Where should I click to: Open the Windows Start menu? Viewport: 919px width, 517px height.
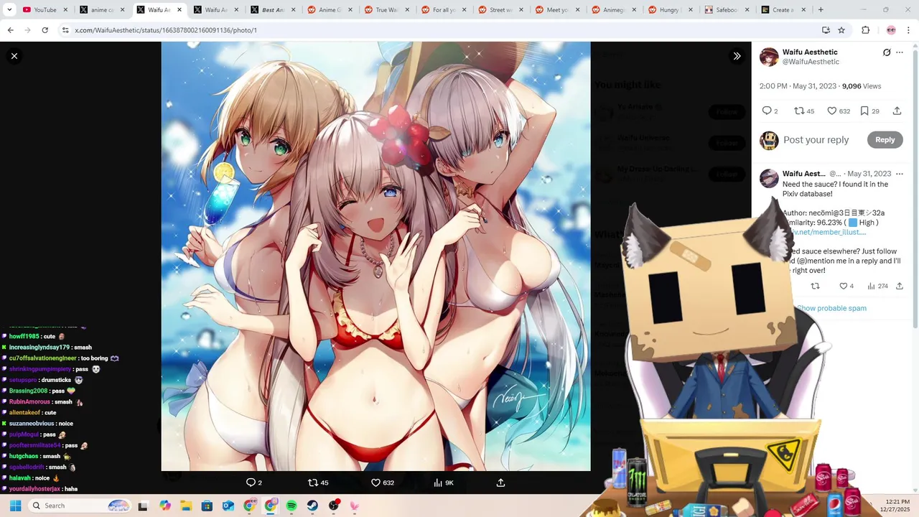pos(15,506)
